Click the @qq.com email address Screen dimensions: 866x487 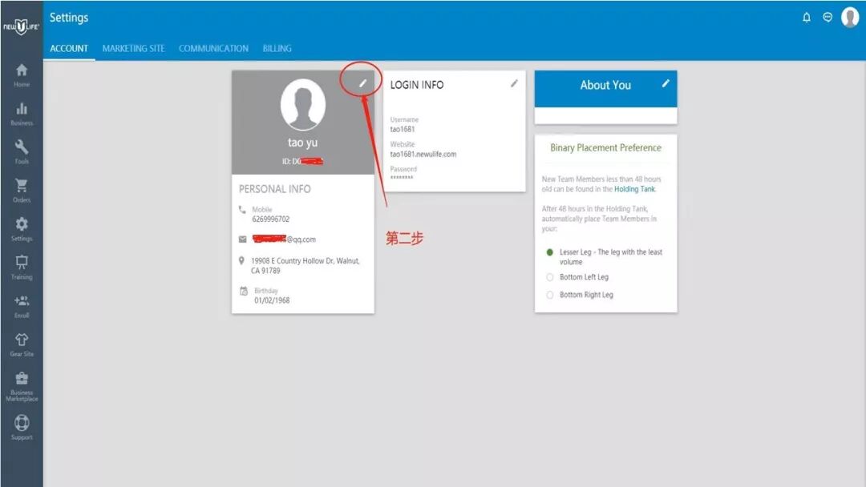click(x=284, y=239)
